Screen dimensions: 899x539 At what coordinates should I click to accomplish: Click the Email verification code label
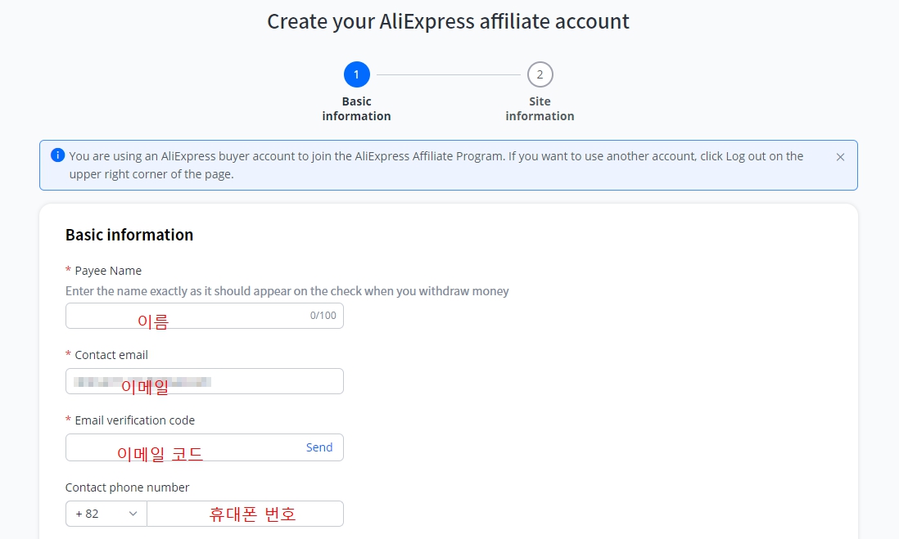(x=135, y=420)
